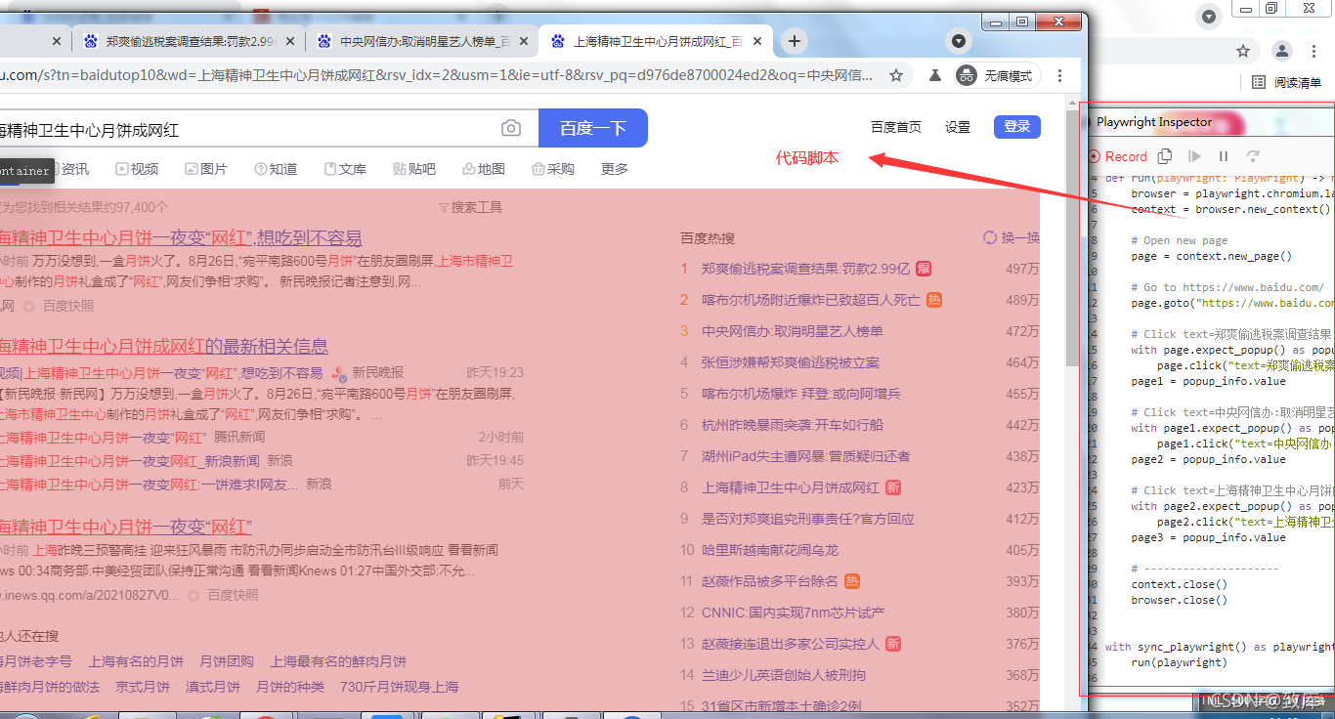Click the 无痕模式 incognito indicator chip

[x=997, y=75]
